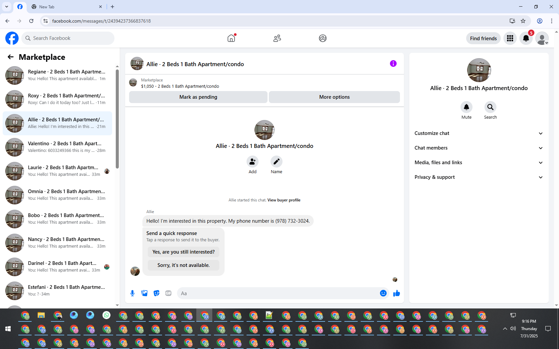The width and height of the screenshot is (559, 349).
Task: Click More options button
Action: tap(334, 97)
